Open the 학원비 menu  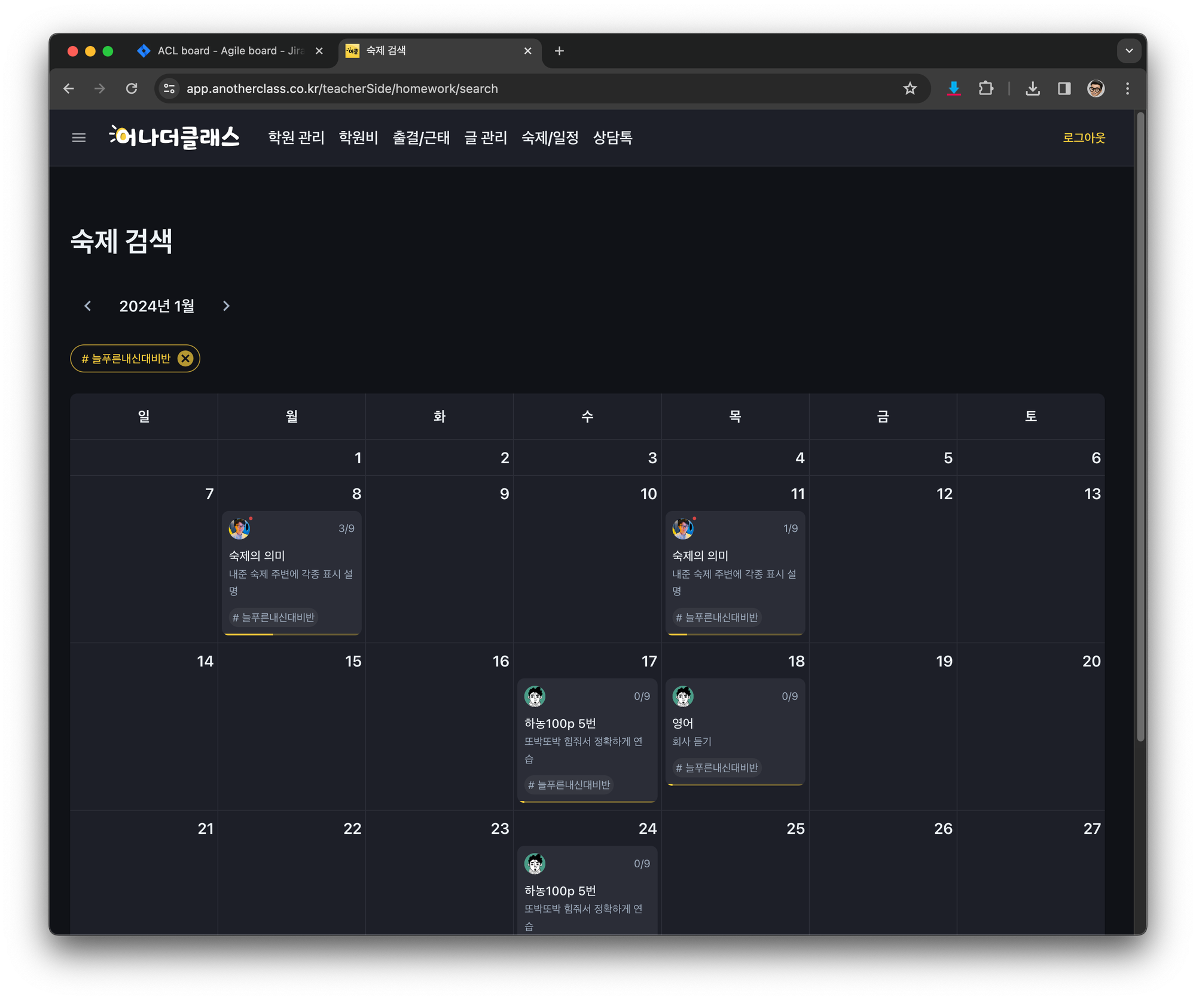pos(358,138)
